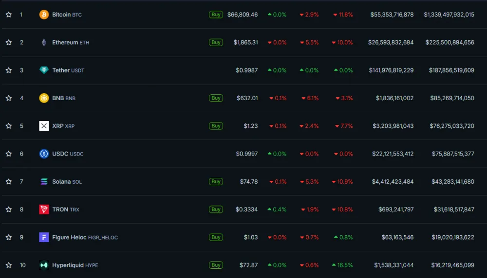This screenshot has height=278, width=487.
Task: Click the BNB coin logo
Action: click(44, 98)
